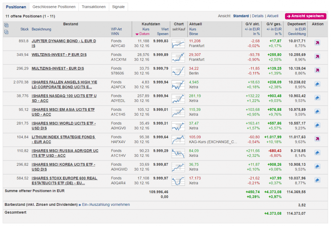Viewport: 331px width, 226px height.
Task: Select the Aktuell view link
Action: pyautogui.click(x=272, y=16)
